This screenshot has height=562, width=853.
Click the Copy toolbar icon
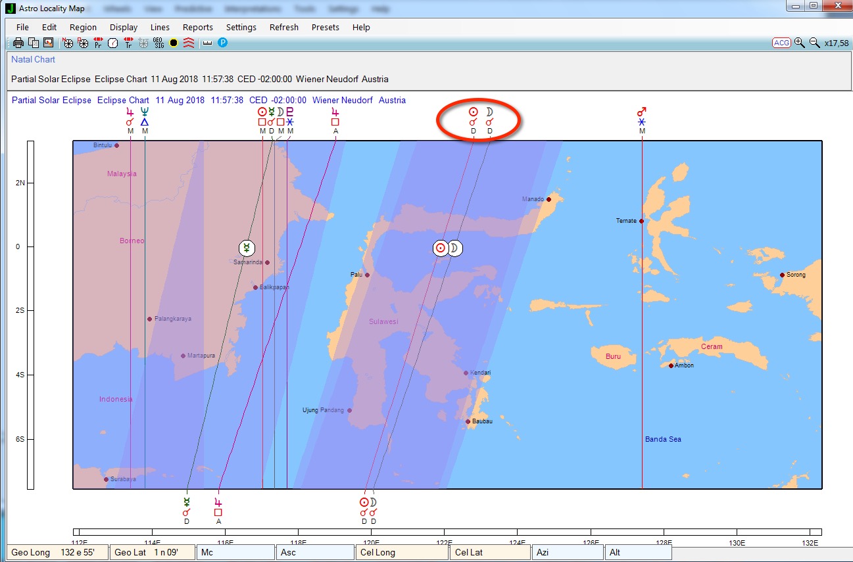33,43
